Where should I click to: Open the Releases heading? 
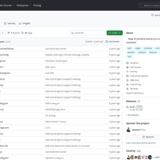tap(131, 101)
